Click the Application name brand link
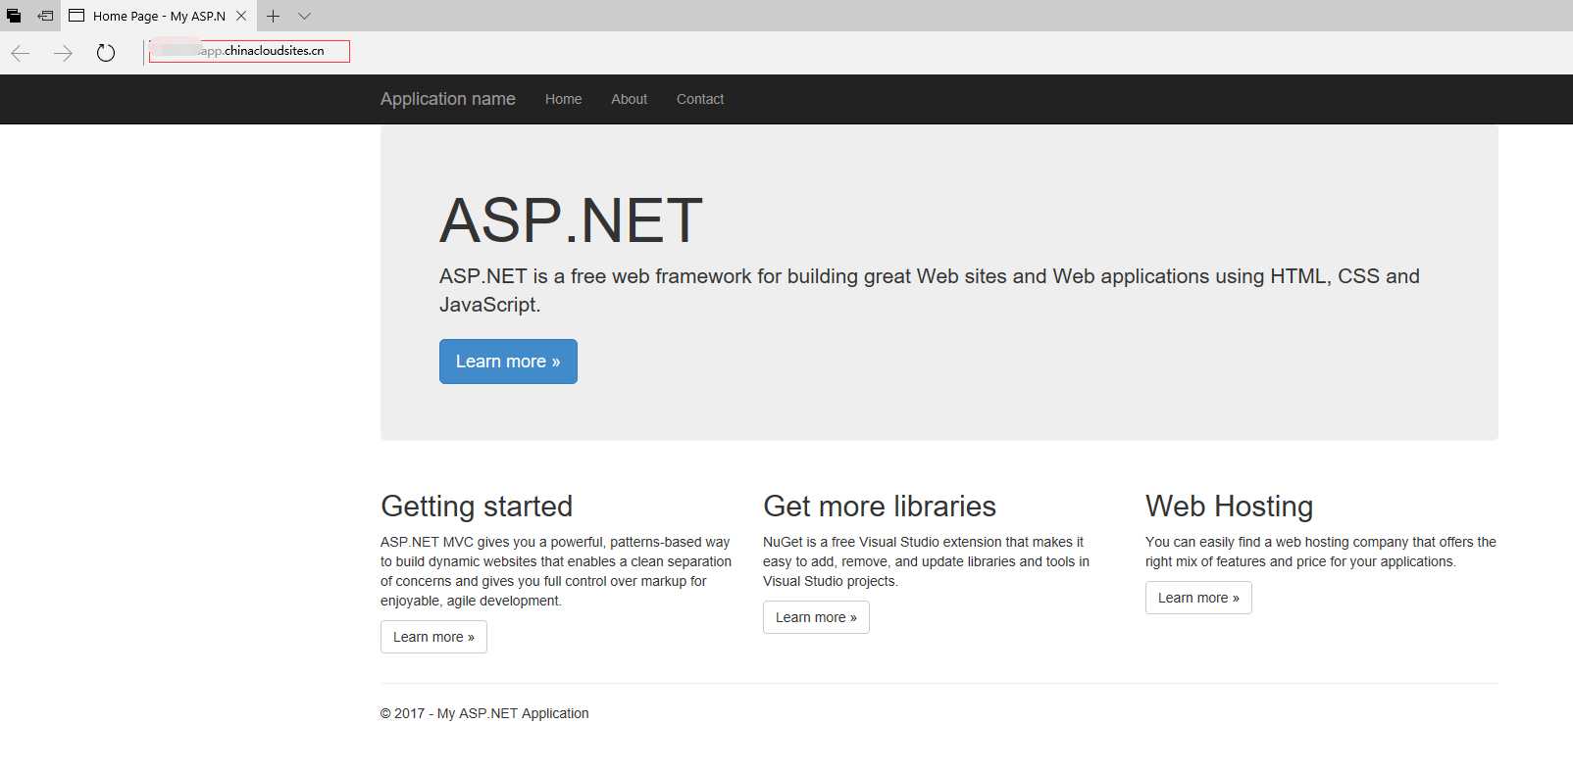1573x773 pixels. point(448,99)
